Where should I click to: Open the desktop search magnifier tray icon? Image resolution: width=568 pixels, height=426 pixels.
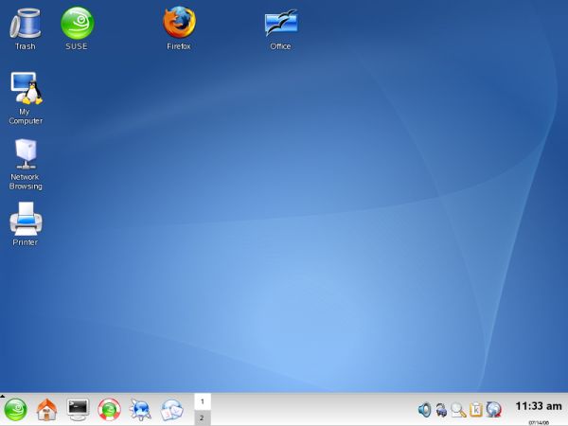[458, 410]
